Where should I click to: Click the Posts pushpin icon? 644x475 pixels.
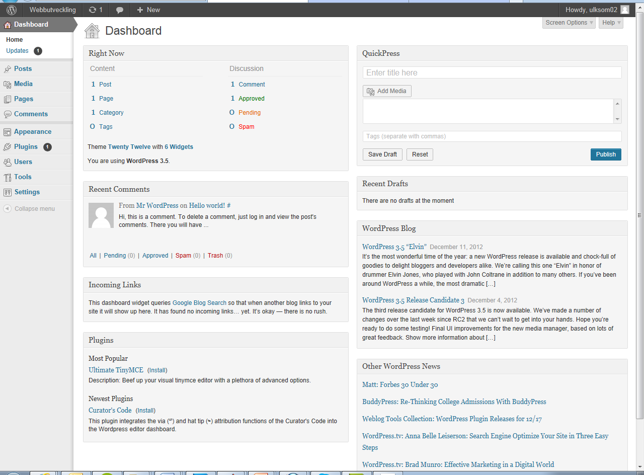pyautogui.click(x=8, y=69)
